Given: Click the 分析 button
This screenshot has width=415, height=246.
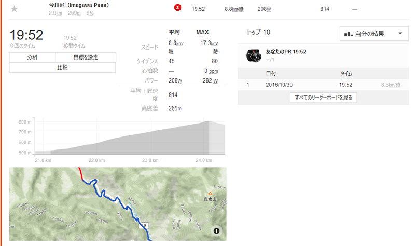Looking at the screenshot, I should click(x=32, y=57).
